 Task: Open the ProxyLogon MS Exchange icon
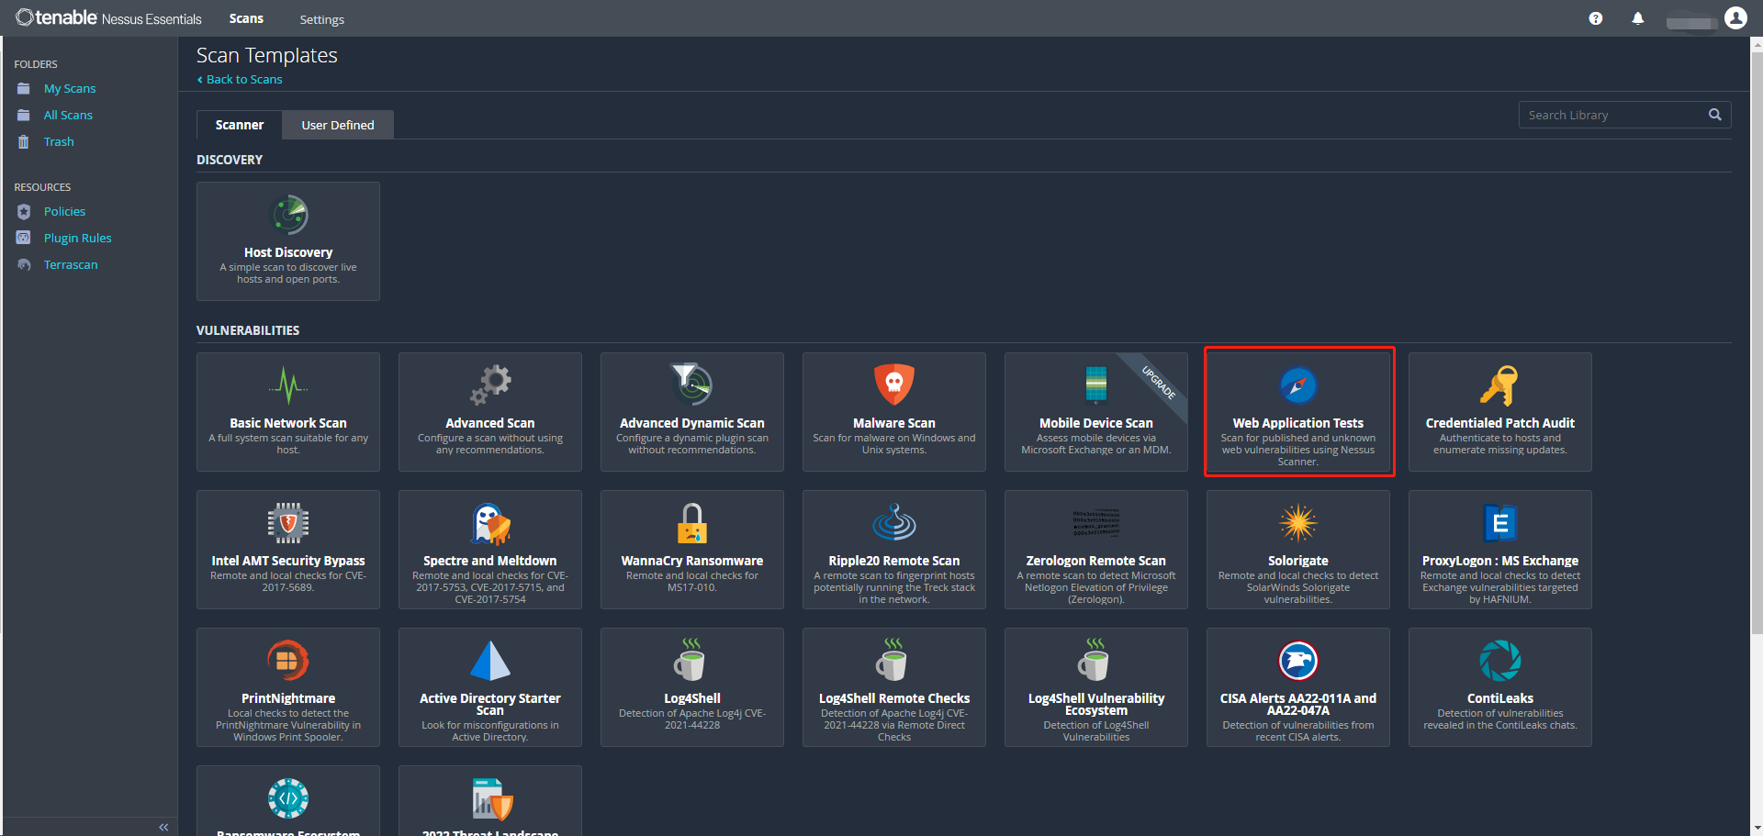click(1500, 523)
